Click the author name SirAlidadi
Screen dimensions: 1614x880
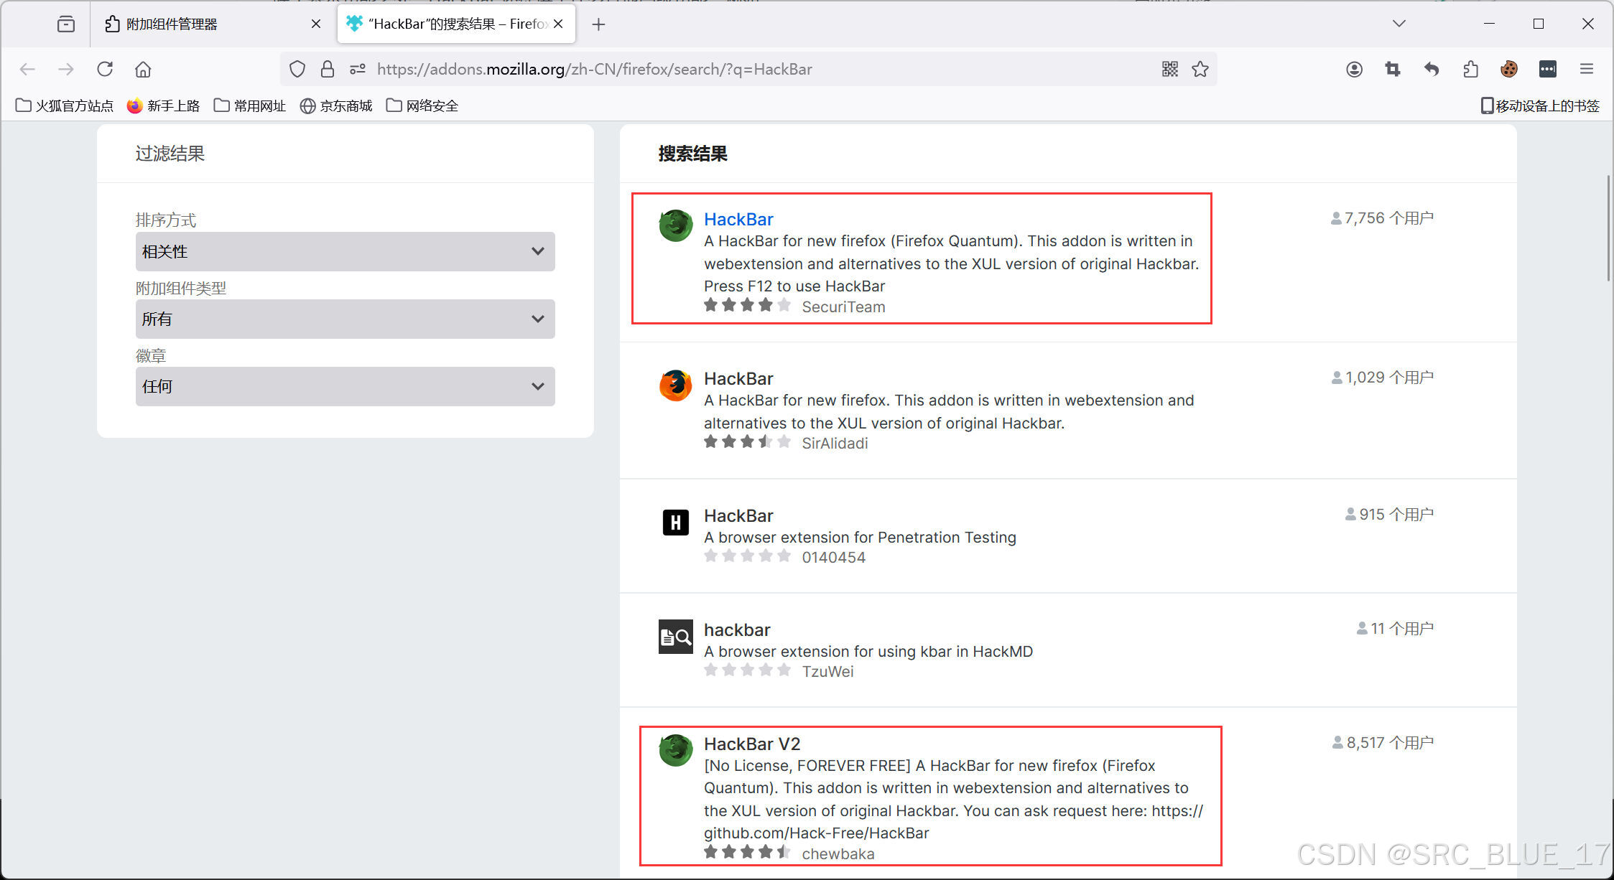[835, 443]
